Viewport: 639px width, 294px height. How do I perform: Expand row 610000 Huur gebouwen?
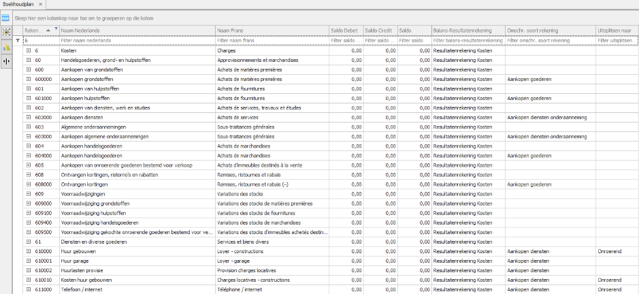click(x=29, y=251)
